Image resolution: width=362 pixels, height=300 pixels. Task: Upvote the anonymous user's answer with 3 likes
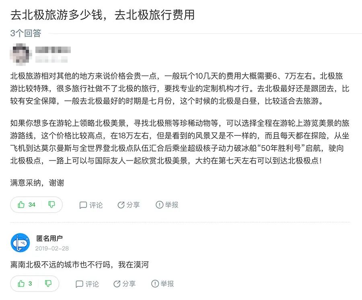point(21,284)
